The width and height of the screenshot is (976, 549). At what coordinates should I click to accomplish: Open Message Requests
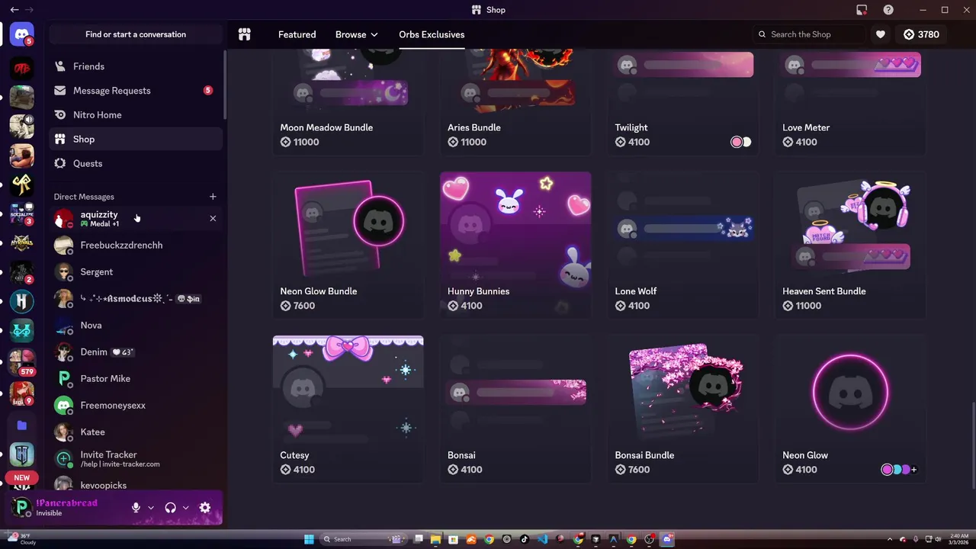click(x=136, y=91)
